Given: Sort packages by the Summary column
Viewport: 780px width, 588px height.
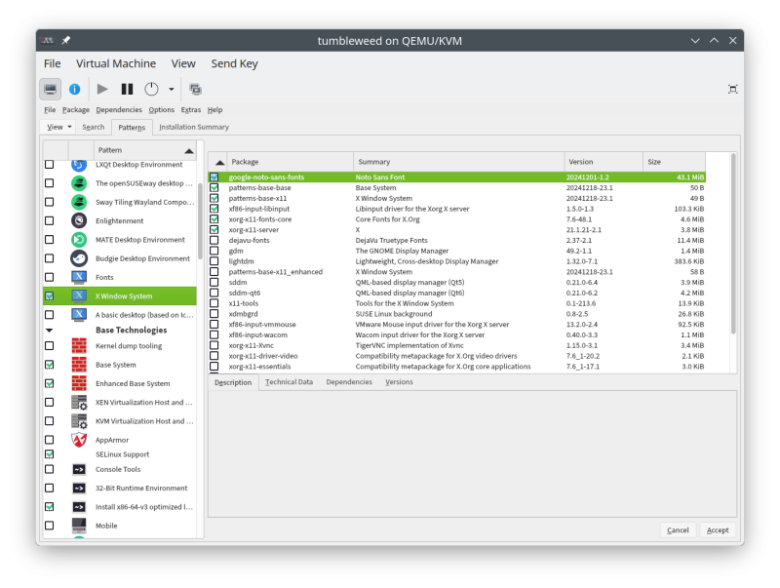Looking at the screenshot, I should tap(458, 162).
